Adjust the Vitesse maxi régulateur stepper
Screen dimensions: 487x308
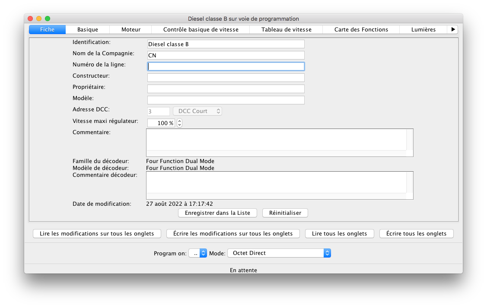[x=179, y=123]
